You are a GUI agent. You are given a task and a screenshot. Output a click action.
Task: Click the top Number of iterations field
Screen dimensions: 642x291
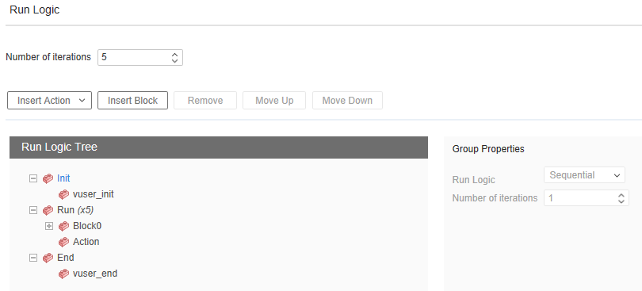pos(140,57)
